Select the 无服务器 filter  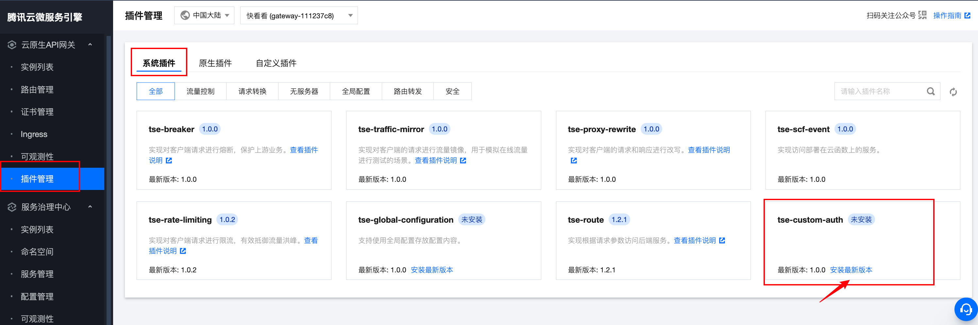[x=304, y=92]
